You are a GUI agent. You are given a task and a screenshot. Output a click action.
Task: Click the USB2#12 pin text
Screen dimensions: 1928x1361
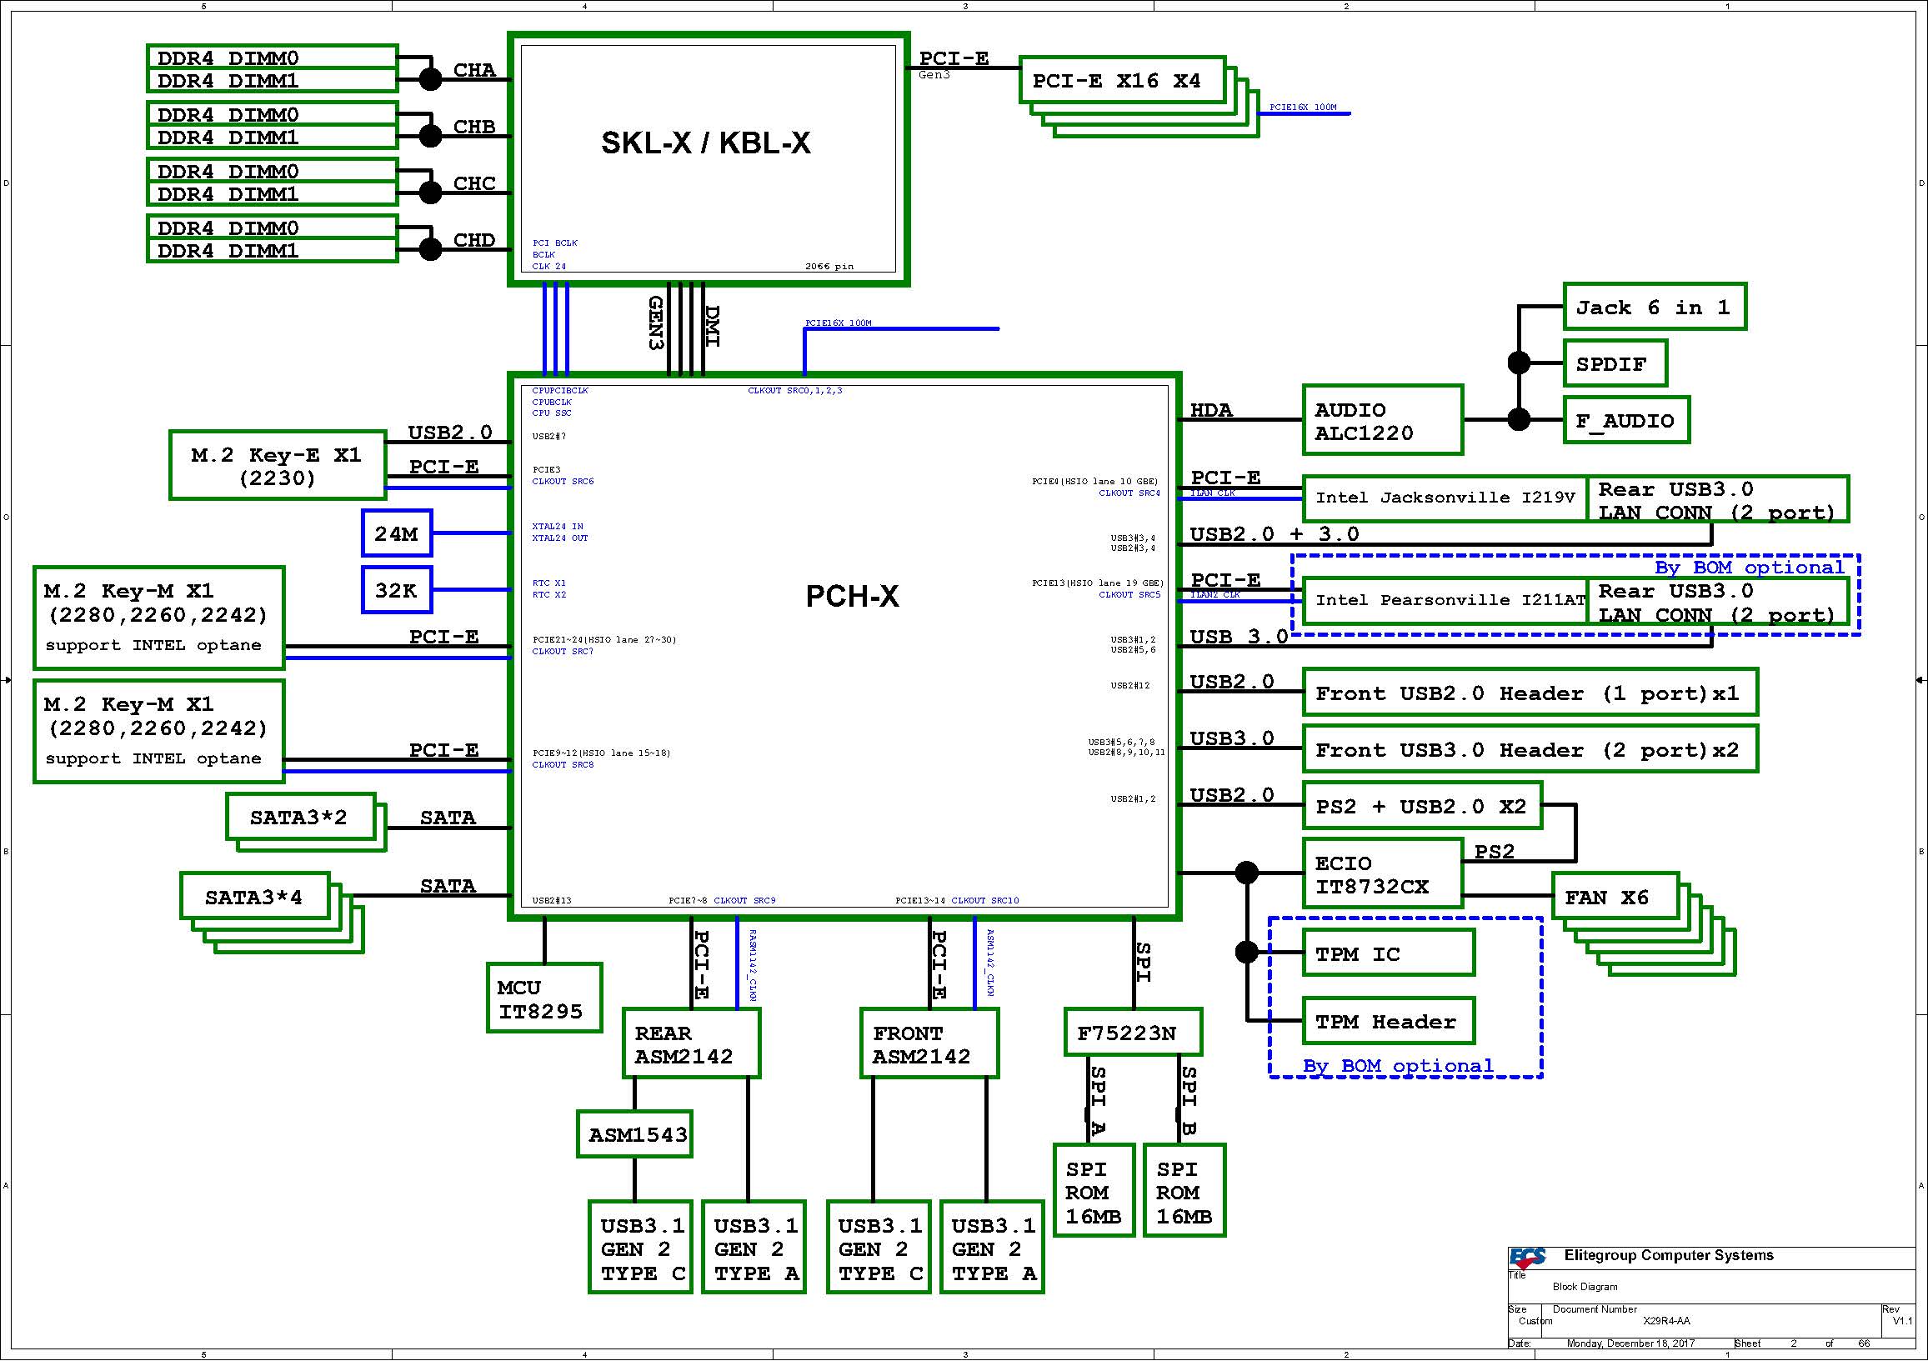(1129, 685)
